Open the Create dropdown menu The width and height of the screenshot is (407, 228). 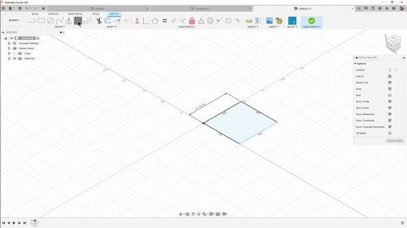point(60,27)
